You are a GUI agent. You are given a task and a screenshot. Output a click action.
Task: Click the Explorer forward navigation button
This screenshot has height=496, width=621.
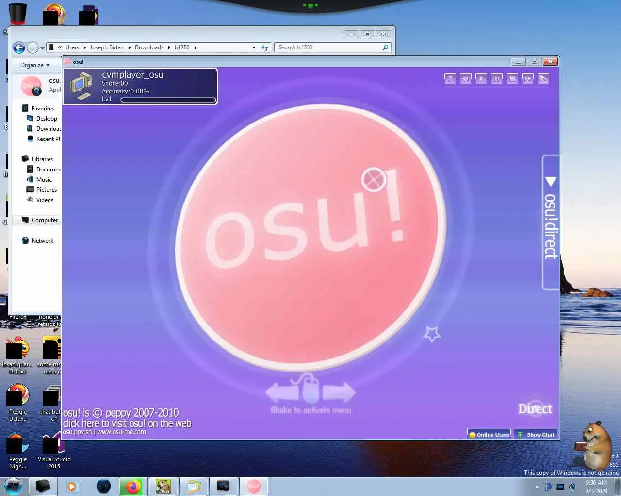33,47
